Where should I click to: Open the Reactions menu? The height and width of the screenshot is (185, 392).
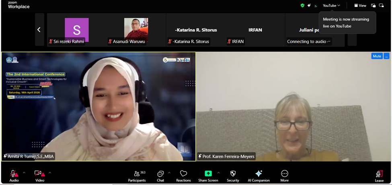183,176
